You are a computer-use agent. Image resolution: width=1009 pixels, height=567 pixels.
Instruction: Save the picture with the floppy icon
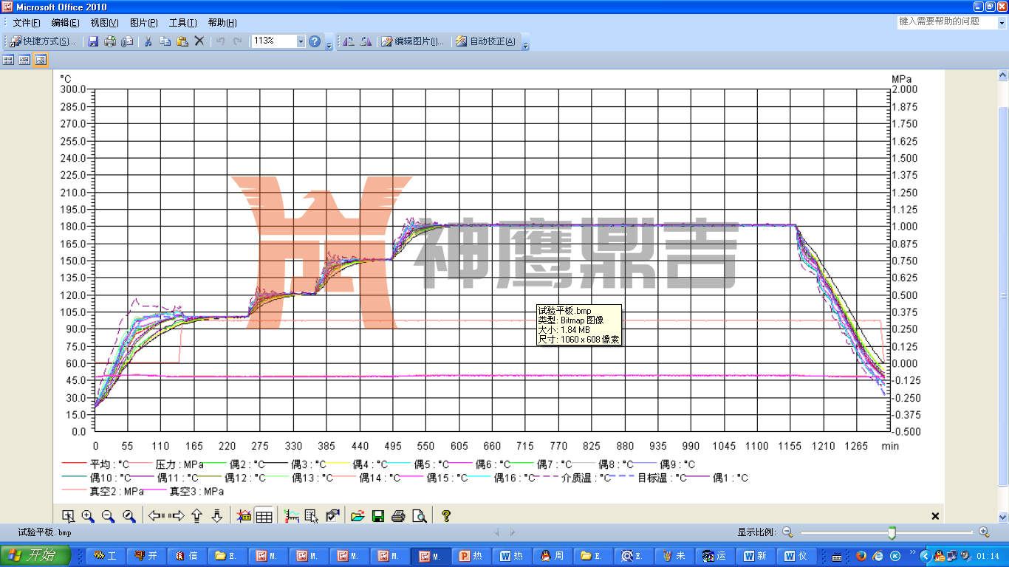(94, 41)
